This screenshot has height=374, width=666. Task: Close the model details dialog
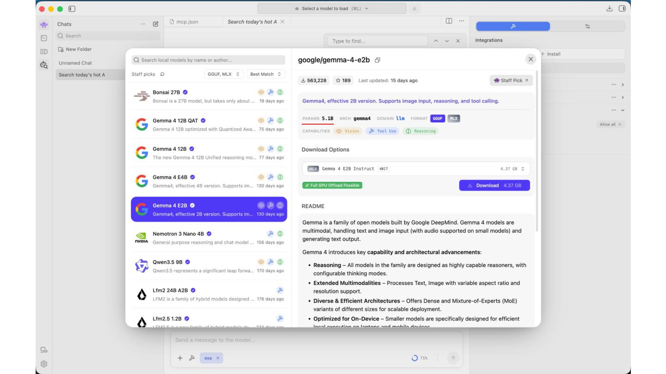point(531,59)
